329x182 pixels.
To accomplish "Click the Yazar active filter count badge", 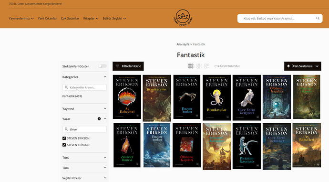I will (x=99, y=119).
